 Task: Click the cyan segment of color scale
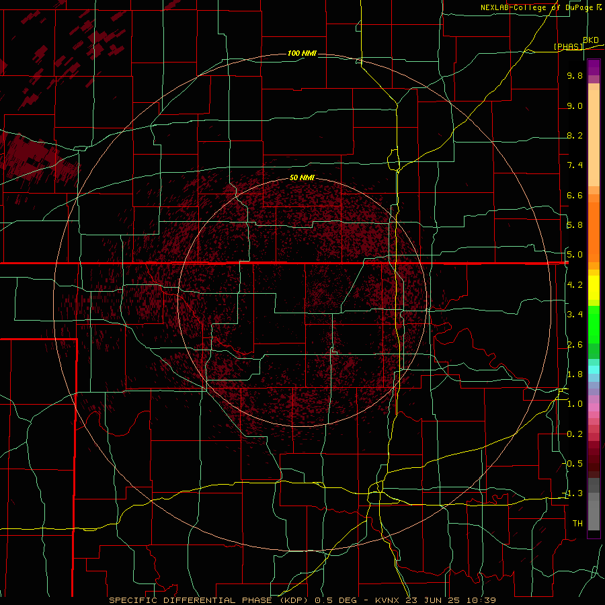(594, 370)
